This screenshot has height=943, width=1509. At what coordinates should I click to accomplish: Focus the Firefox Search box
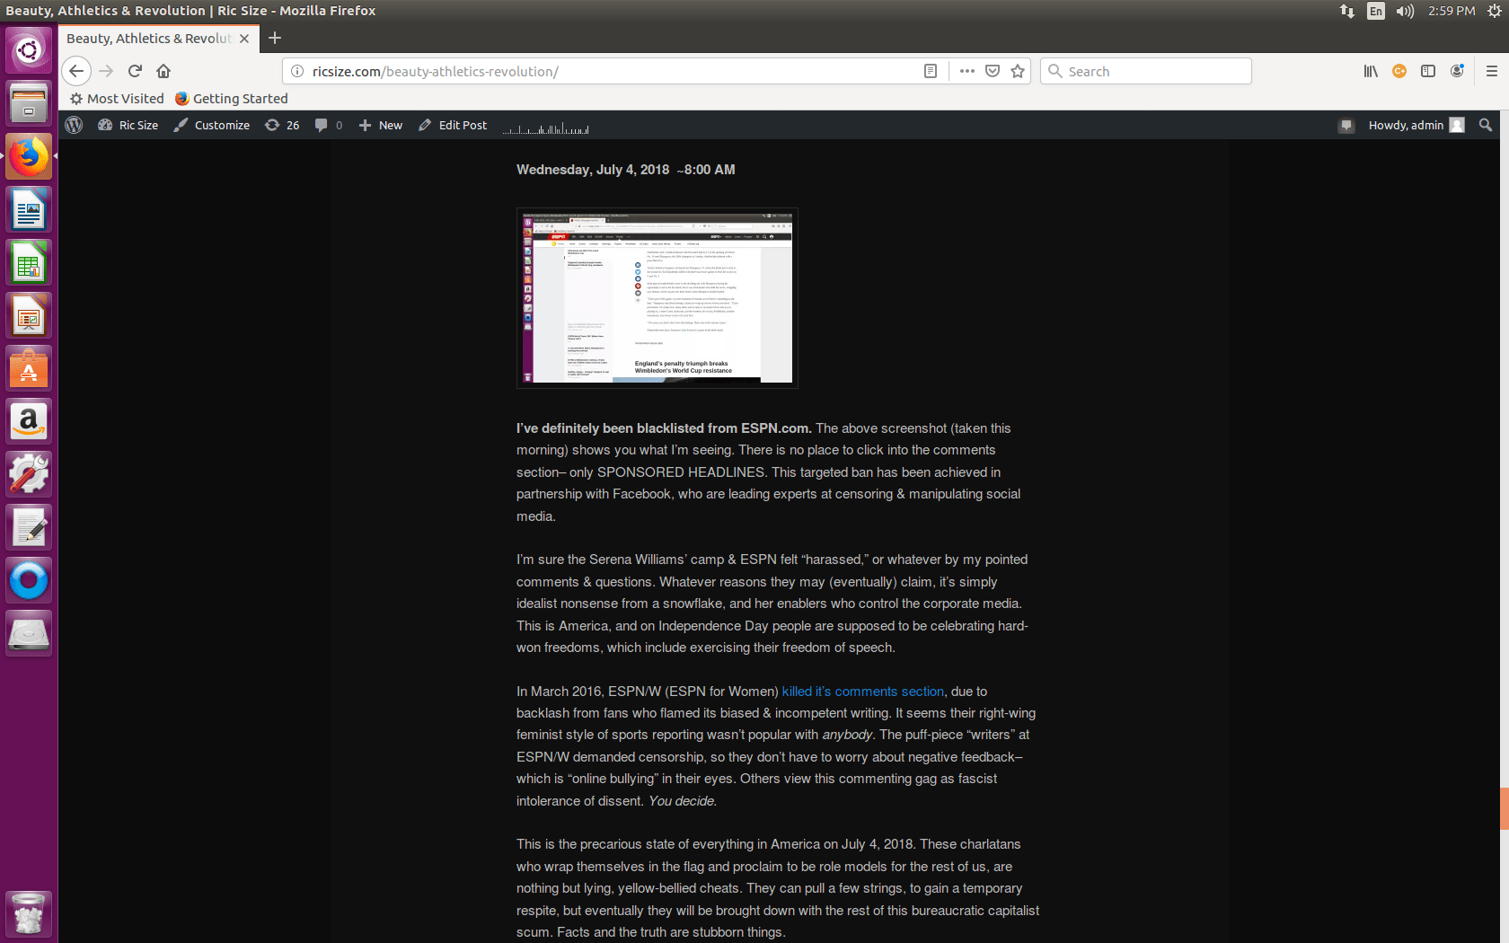click(1146, 71)
